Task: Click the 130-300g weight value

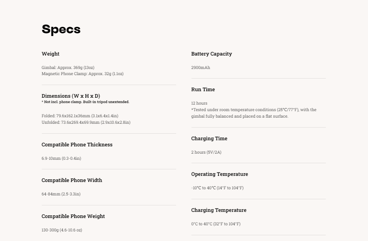Action: click(62, 230)
